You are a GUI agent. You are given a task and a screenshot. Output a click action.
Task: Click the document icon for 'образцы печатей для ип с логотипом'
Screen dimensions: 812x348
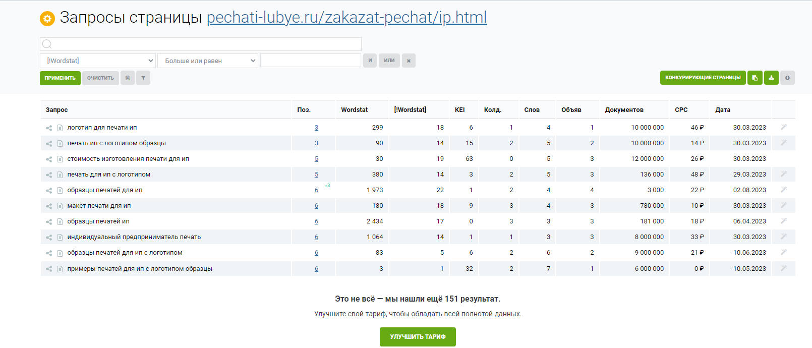click(60, 253)
